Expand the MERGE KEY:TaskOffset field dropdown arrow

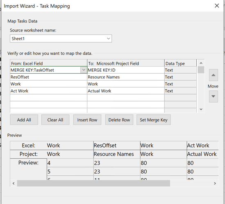[x=84, y=70]
